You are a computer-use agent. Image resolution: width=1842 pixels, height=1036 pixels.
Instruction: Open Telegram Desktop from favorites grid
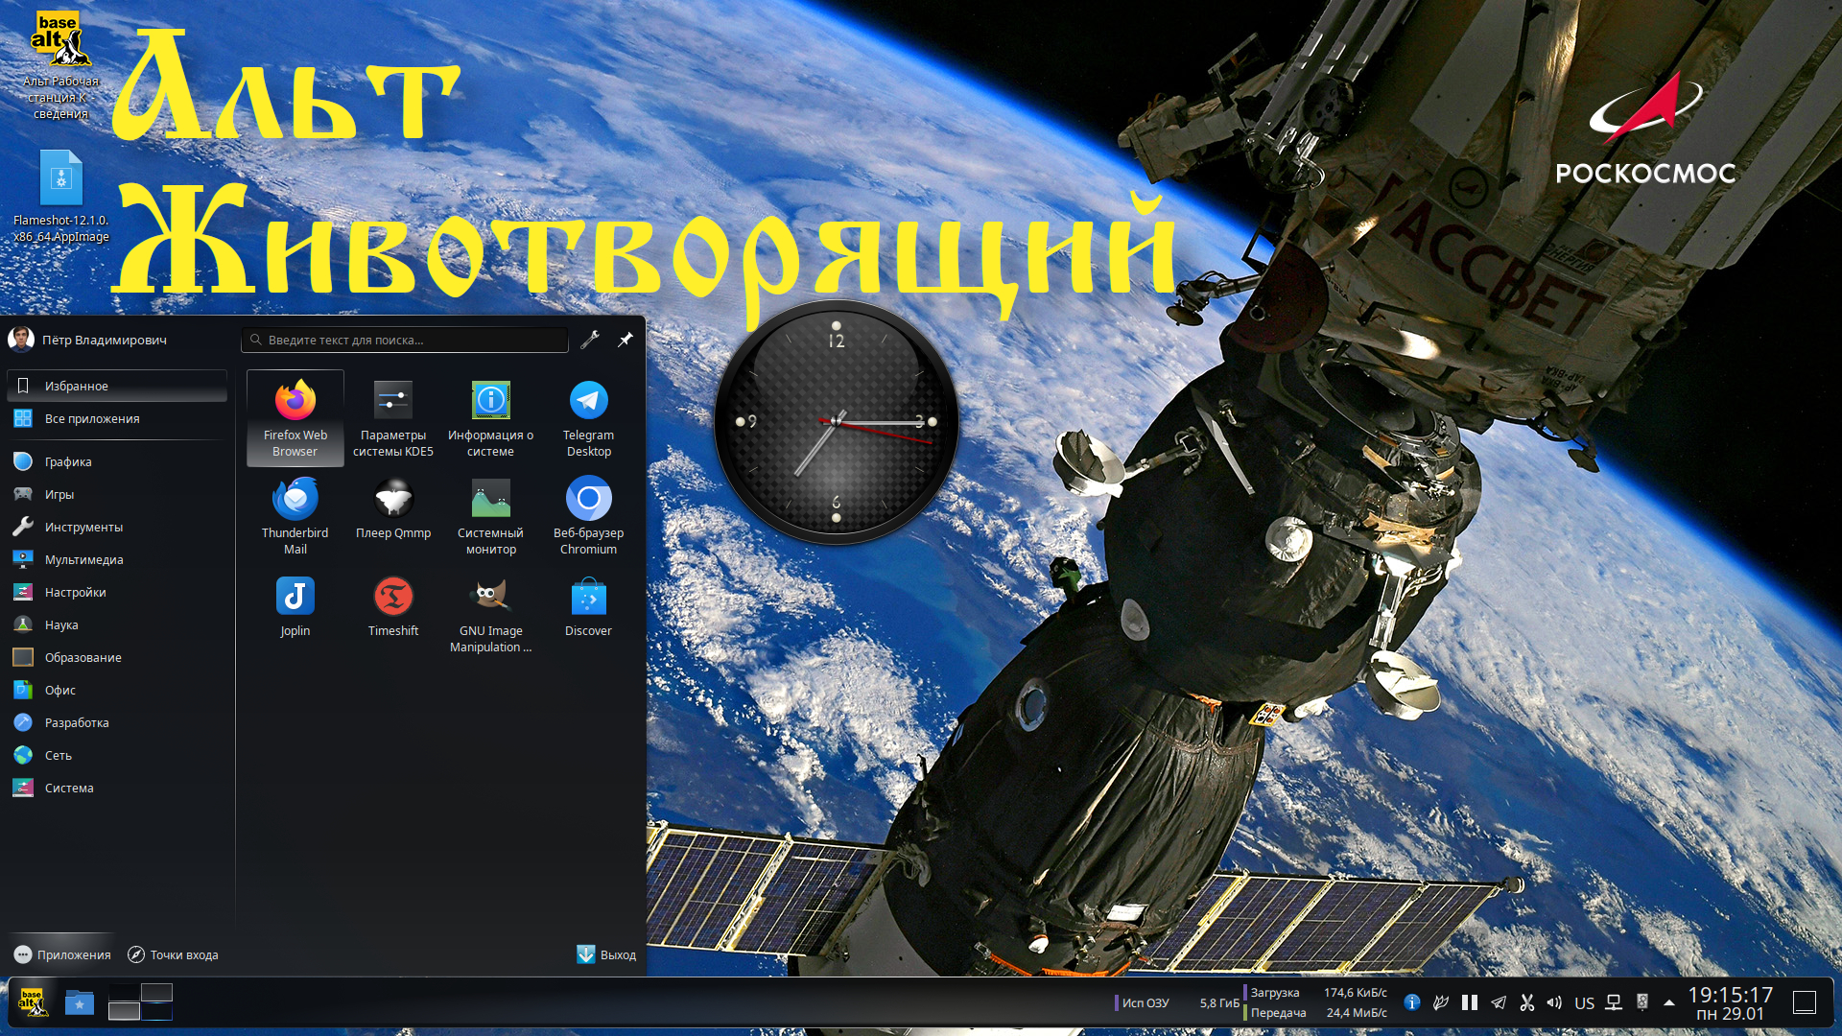(588, 417)
